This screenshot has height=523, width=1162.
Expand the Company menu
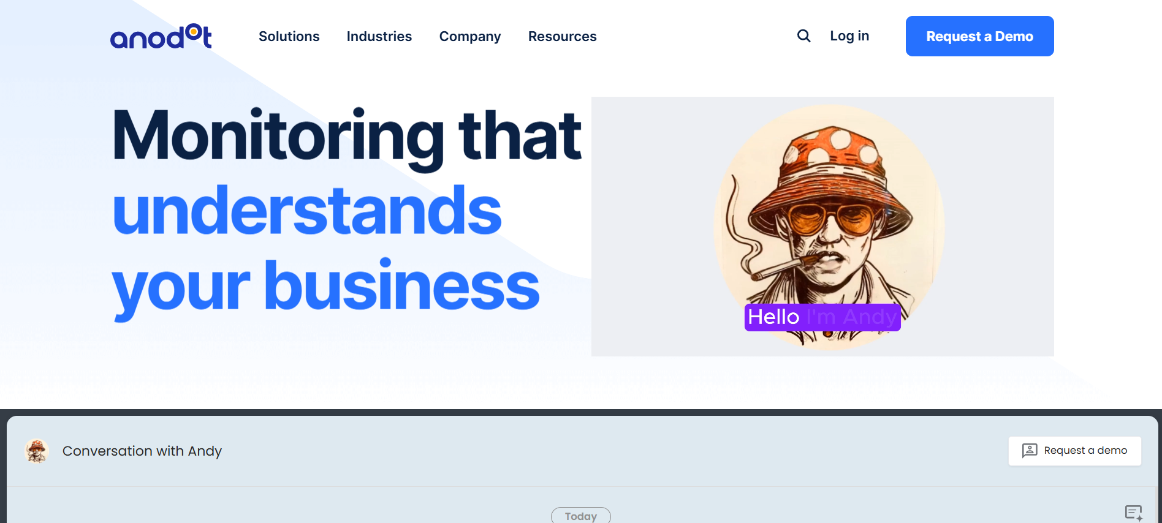[470, 37]
